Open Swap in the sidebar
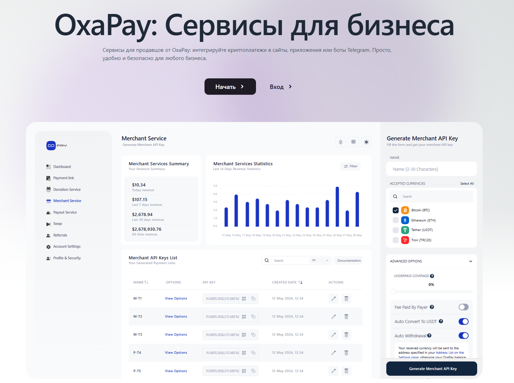 [54, 224]
